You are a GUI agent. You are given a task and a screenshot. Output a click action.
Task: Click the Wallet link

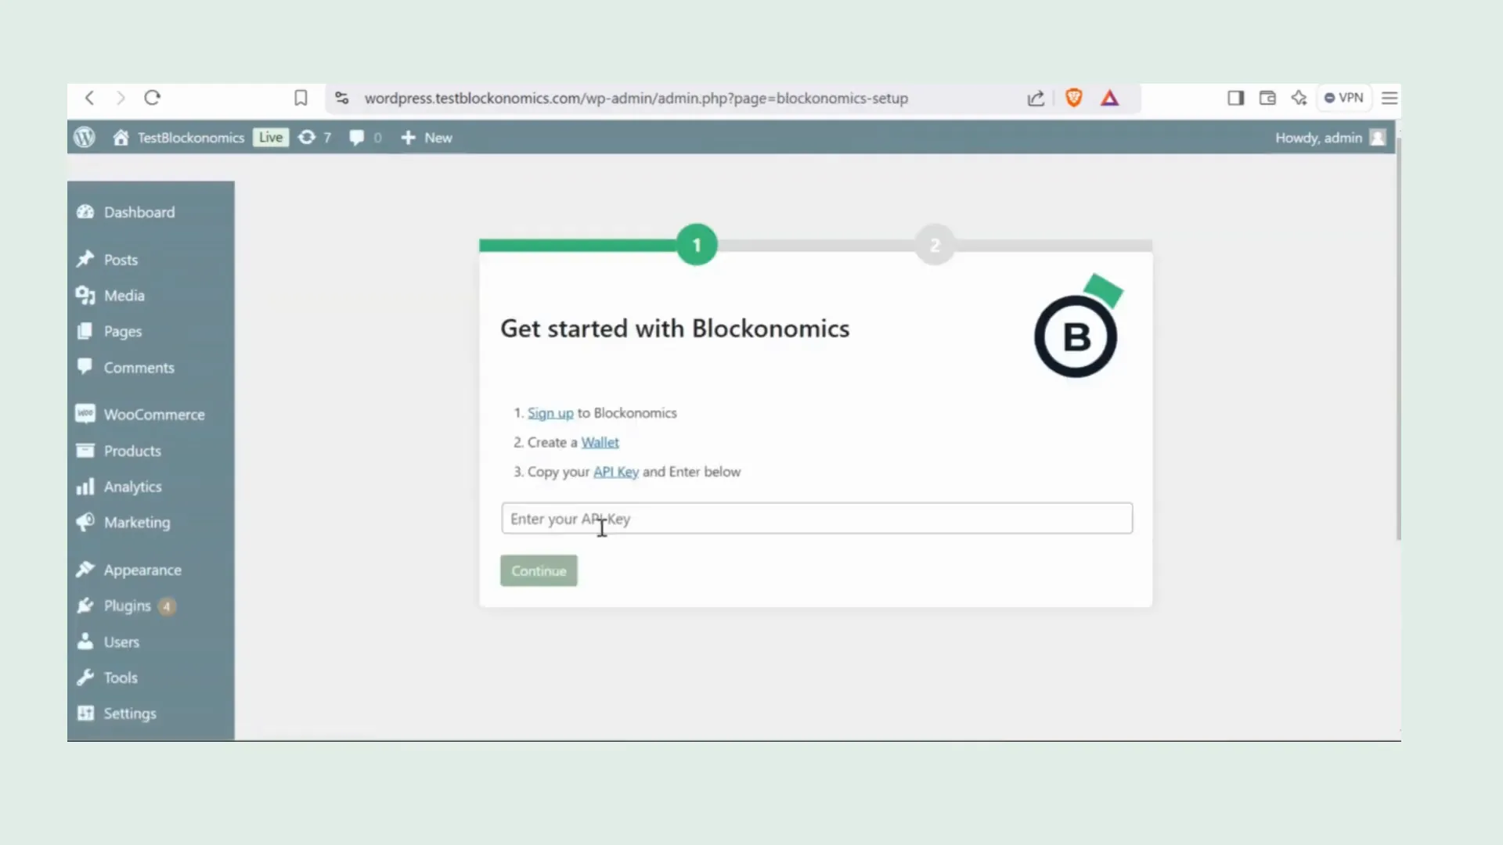pos(600,442)
